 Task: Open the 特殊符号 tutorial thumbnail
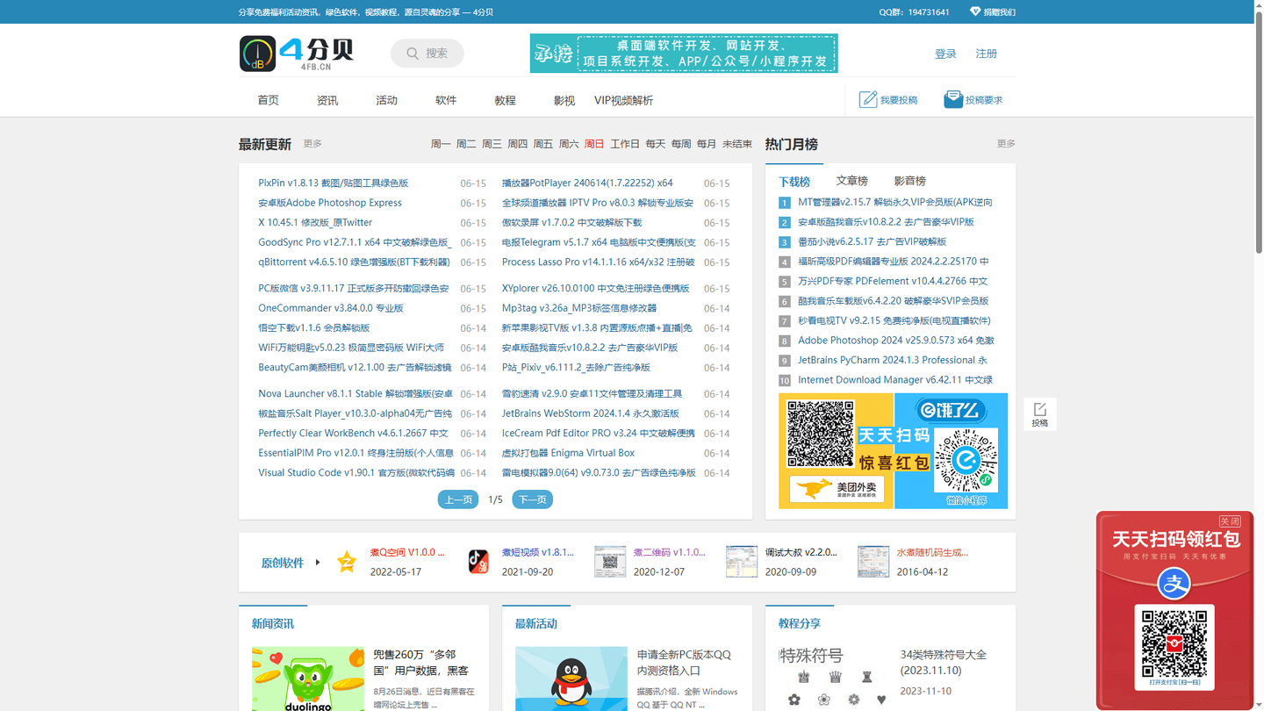(835, 679)
